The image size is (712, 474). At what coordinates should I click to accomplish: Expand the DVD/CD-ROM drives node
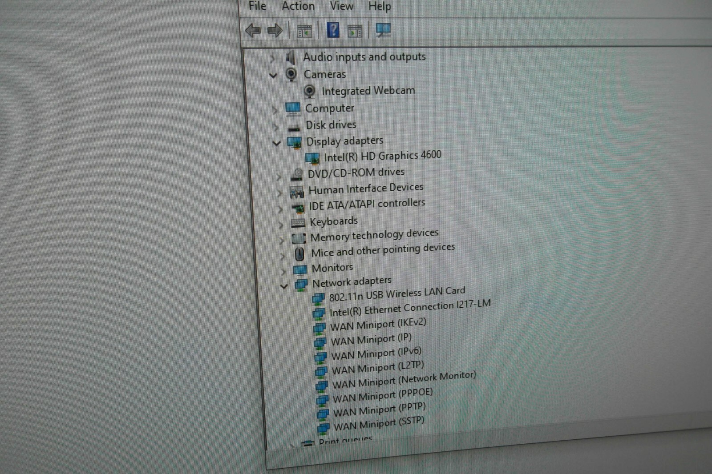[x=278, y=177]
